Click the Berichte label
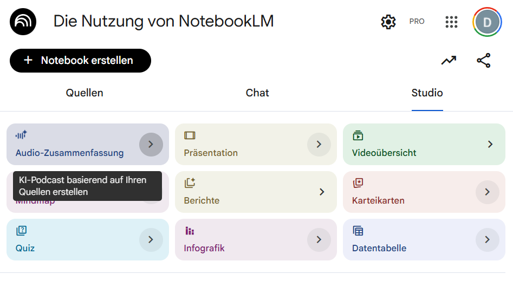 point(202,200)
